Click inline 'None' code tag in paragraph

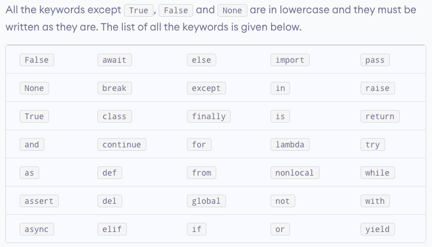[x=232, y=10]
